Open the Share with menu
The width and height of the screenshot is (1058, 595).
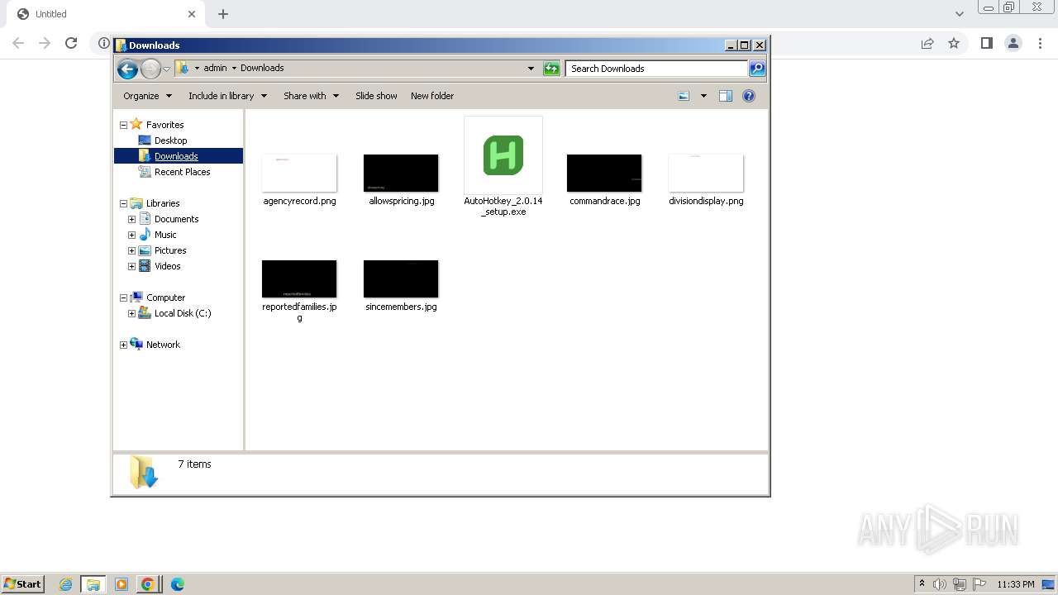point(311,96)
